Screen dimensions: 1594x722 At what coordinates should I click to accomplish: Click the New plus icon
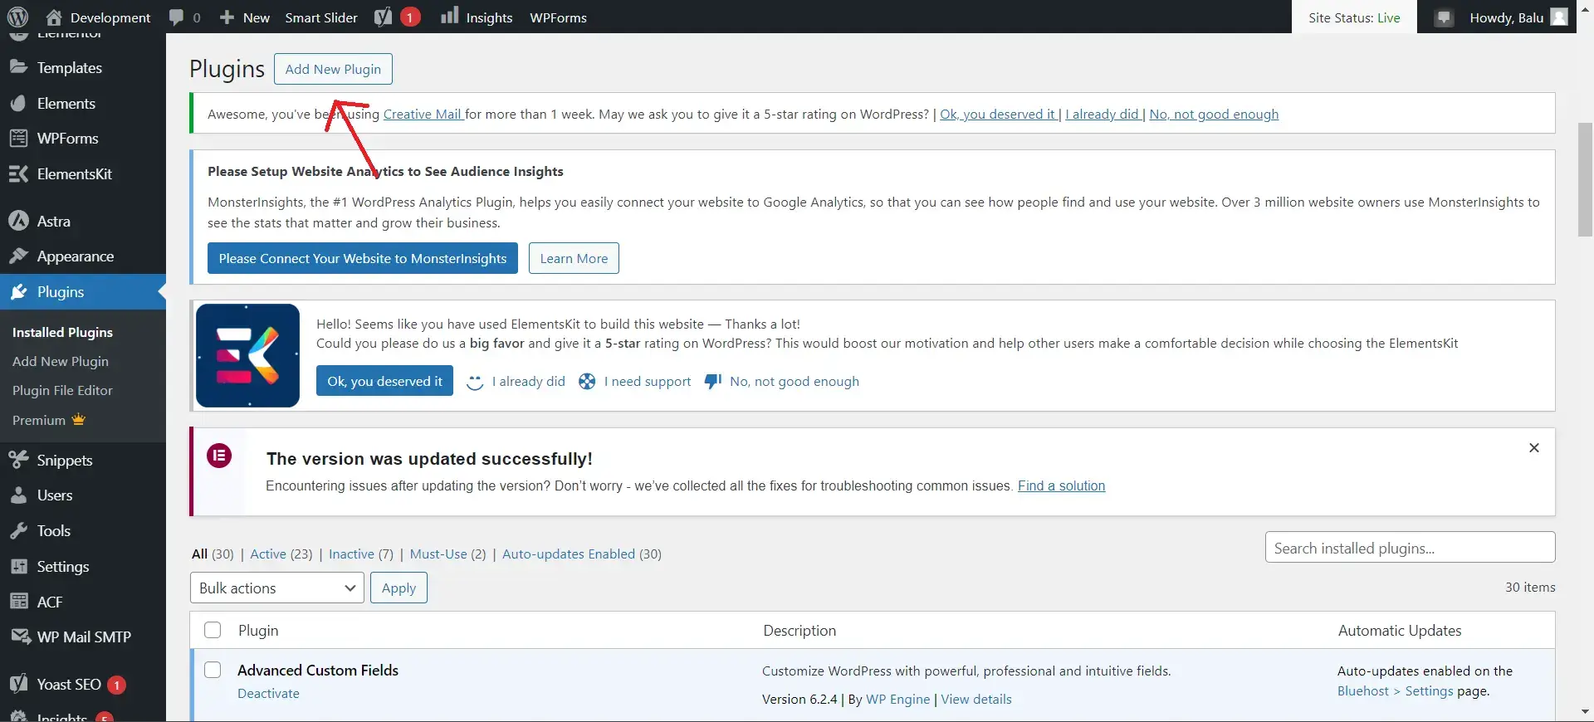(227, 17)
